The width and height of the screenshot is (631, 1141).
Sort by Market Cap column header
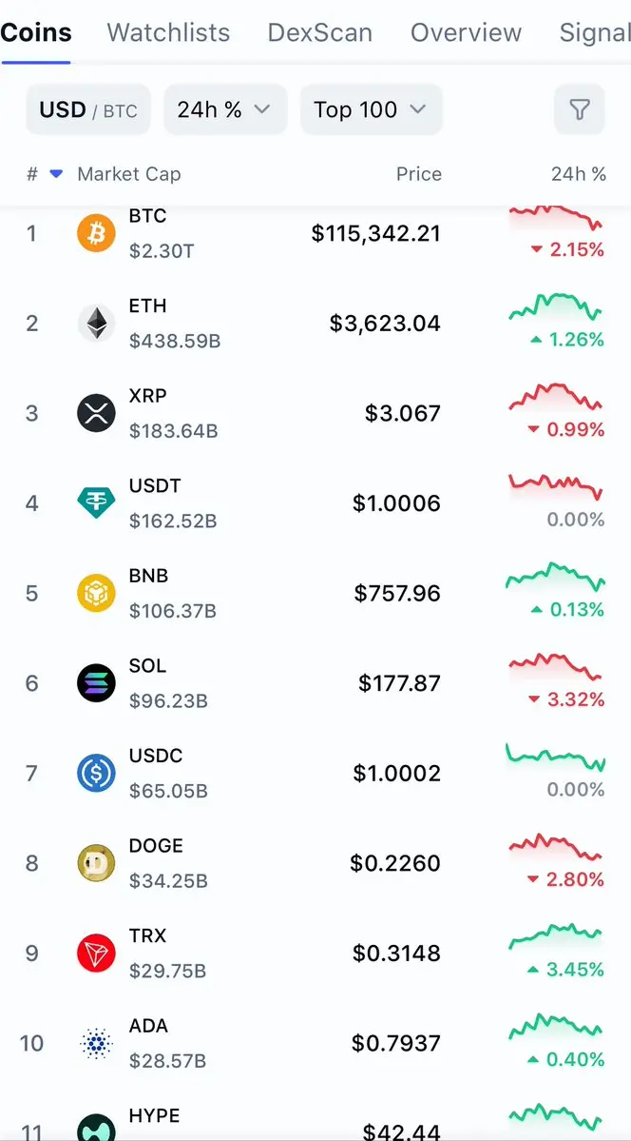(128, 175)
